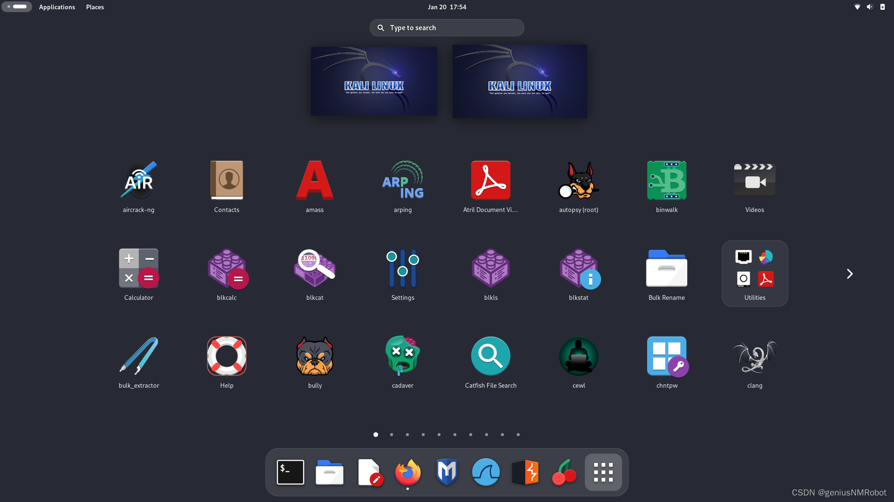The width and height of the screenshot is (894, 502).
Task: Go to the next app page with the chevron
Action: click(x=849, y=274)
